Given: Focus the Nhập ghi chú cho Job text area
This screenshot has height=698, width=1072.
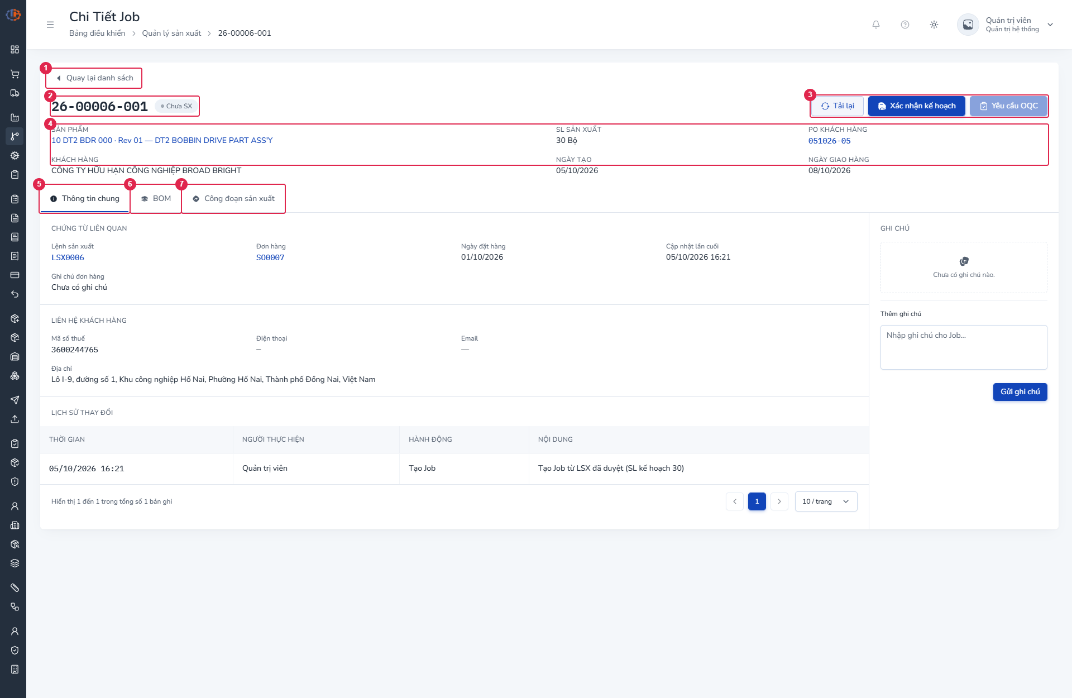Looking at the screenshot, I should (964, 347).
